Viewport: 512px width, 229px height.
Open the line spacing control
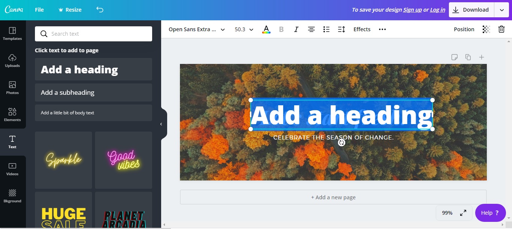click(341, 29)
